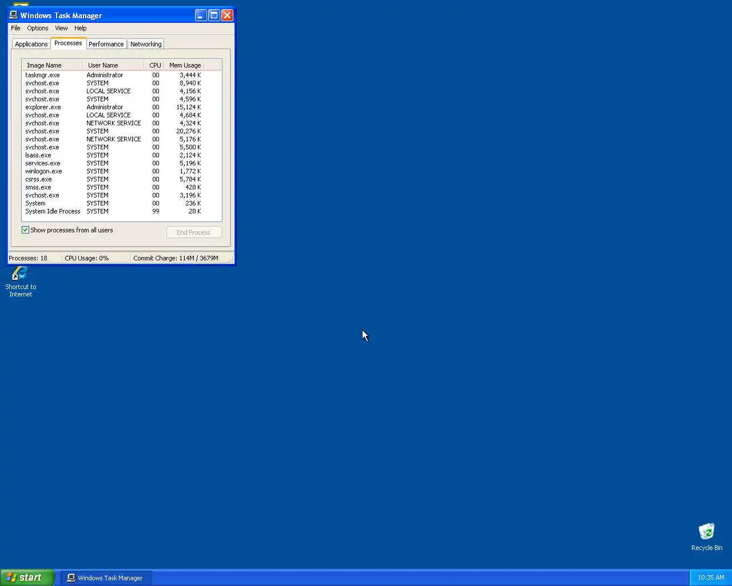The width and height of the screenshot is (732, 586).
Task: Select svchost.exe using 4,596 K memory
Action: coord(113,99)
